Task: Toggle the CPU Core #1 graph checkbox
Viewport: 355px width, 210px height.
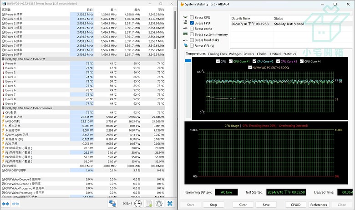Action: click(x=231, y=61)
